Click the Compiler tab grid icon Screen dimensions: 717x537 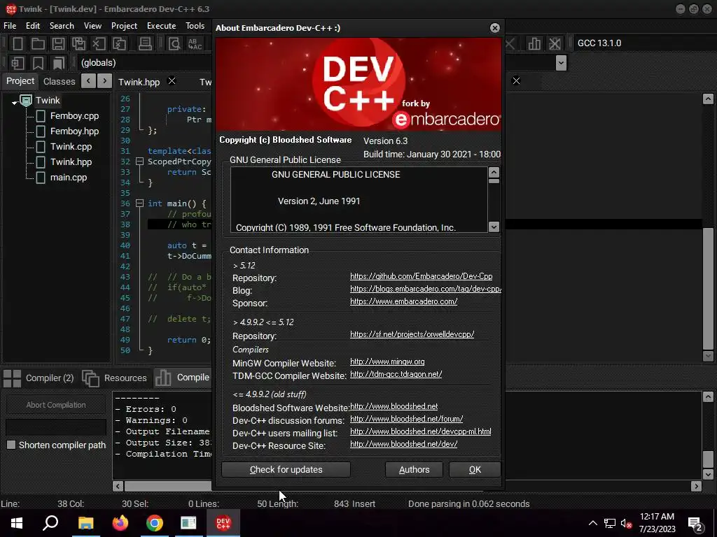tap(13, 378)
